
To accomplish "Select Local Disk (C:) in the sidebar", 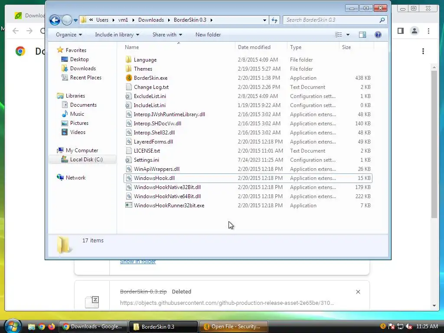I will [86, 160].
